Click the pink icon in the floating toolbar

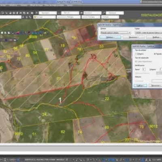[x=18, y=33]
